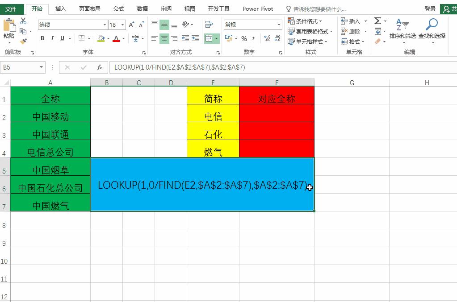This screenshot has height=302, width=457.
Task: Switch to the 插入 tab
Action: pyautogui.click(x=61, y=9)
